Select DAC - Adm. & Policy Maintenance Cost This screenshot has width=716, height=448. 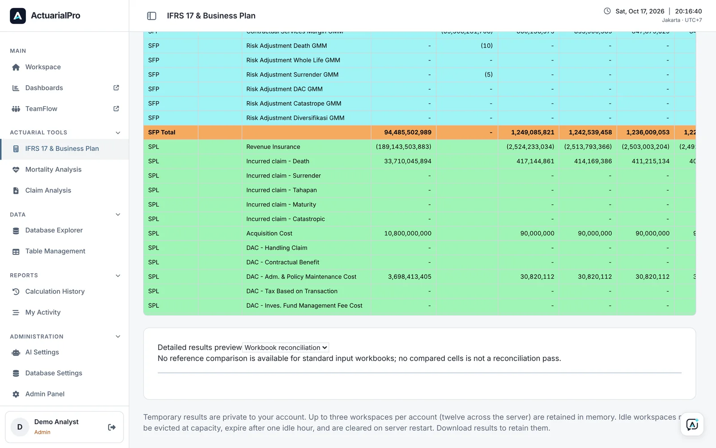coord(301,277)
